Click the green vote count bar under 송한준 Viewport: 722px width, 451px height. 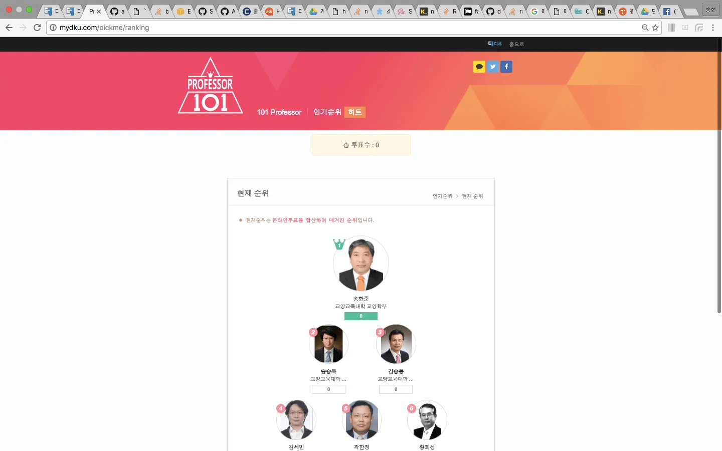click(x=361, y=316)
